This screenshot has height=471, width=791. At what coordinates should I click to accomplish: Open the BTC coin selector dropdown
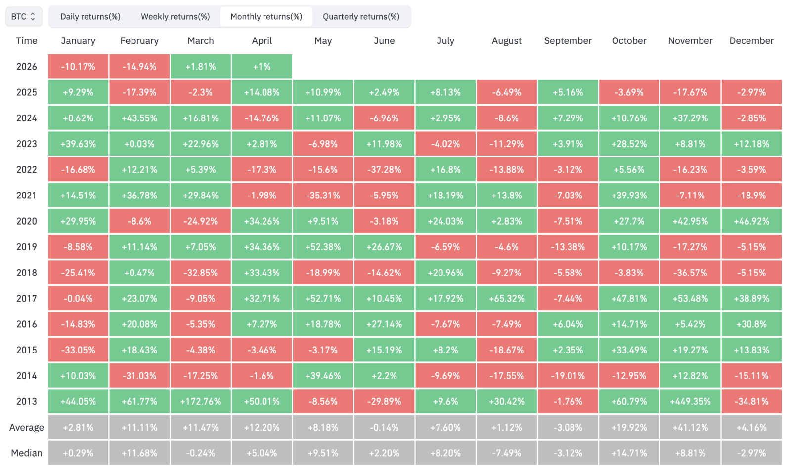[23, 16]
